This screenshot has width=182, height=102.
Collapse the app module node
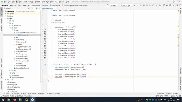[6, 18]
